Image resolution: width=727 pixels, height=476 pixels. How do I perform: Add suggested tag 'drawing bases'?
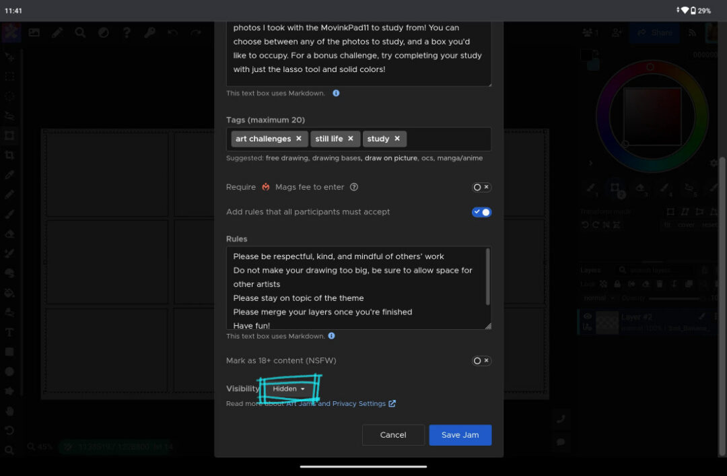tap(336, 158)
